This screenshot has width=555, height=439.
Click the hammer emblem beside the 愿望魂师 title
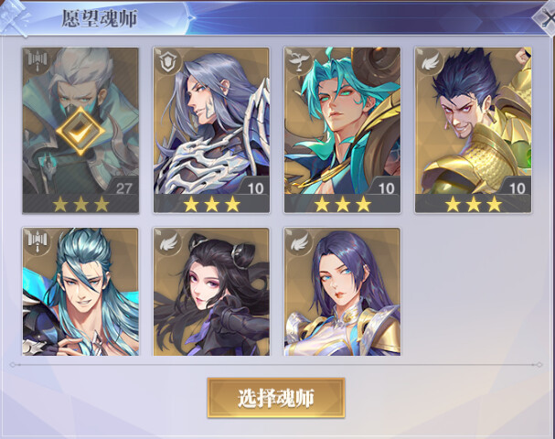point(14,17)
